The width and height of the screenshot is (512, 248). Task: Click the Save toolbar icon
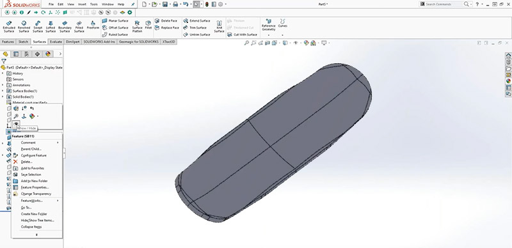165,4
